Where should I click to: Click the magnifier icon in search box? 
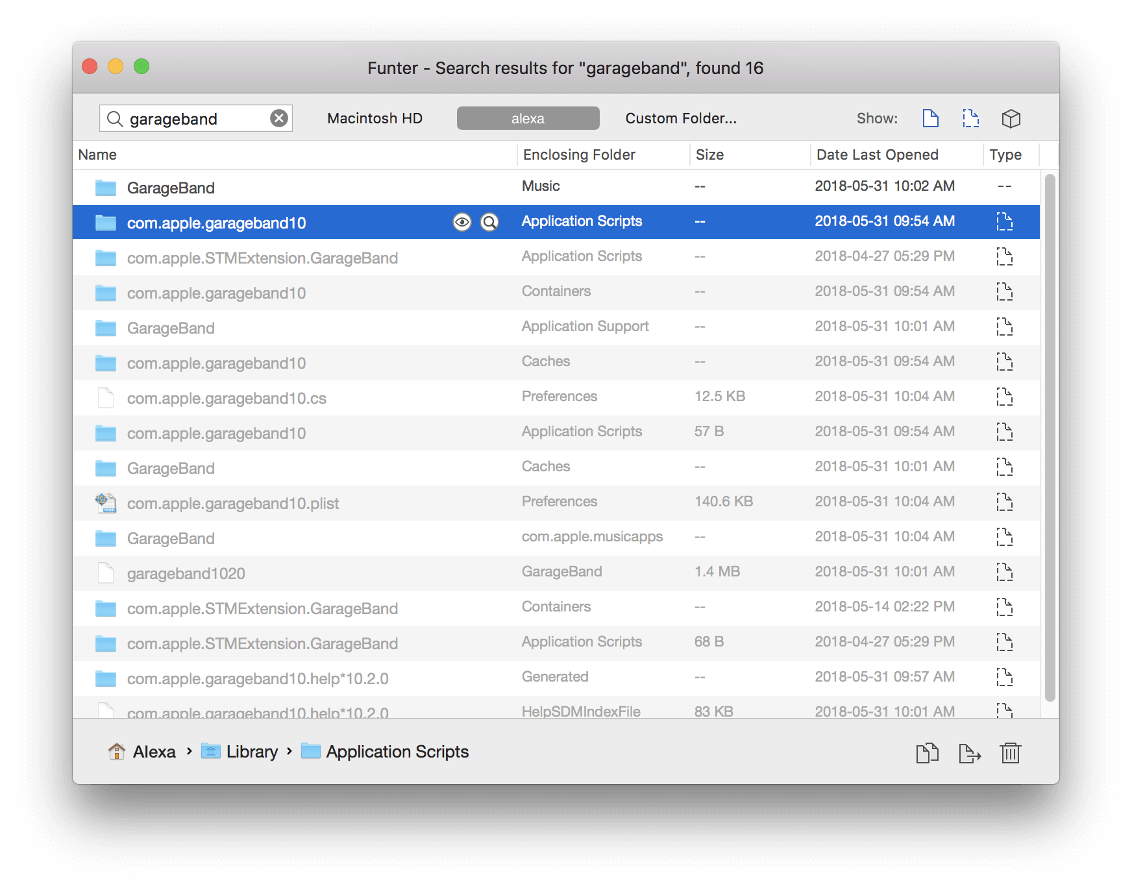(115, 118)
